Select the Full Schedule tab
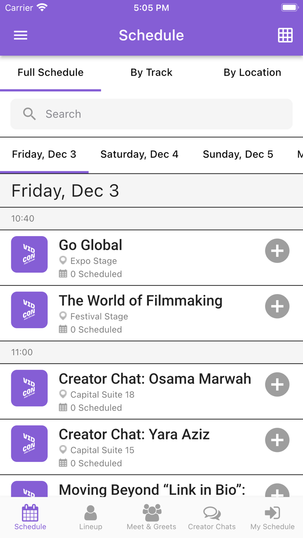Viewport: 303px width, 538px height. (51, 73)
